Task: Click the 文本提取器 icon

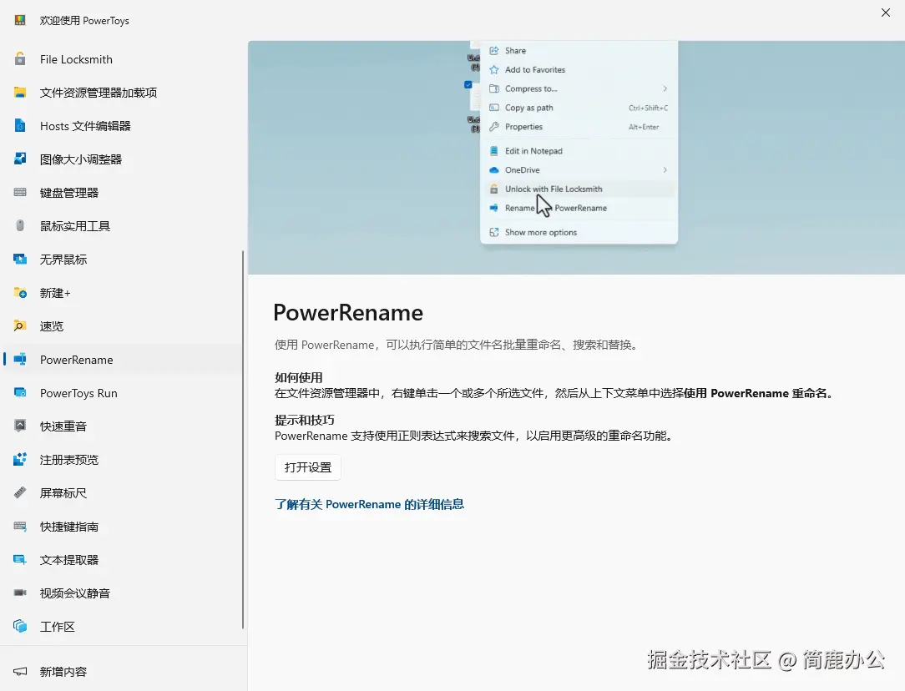Action: pos(20,559)
